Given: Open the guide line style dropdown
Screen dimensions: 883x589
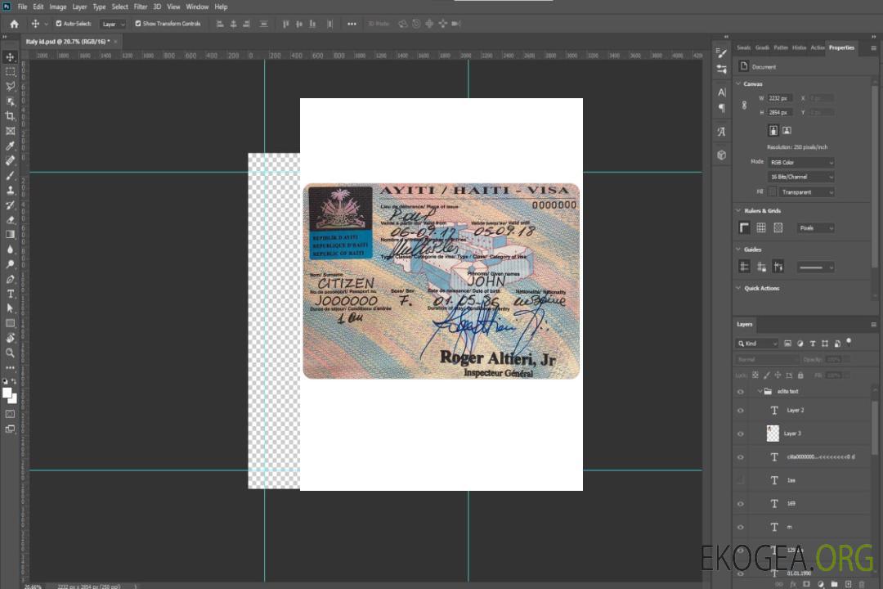Looking at the screenshot, I should pos(816,268).
